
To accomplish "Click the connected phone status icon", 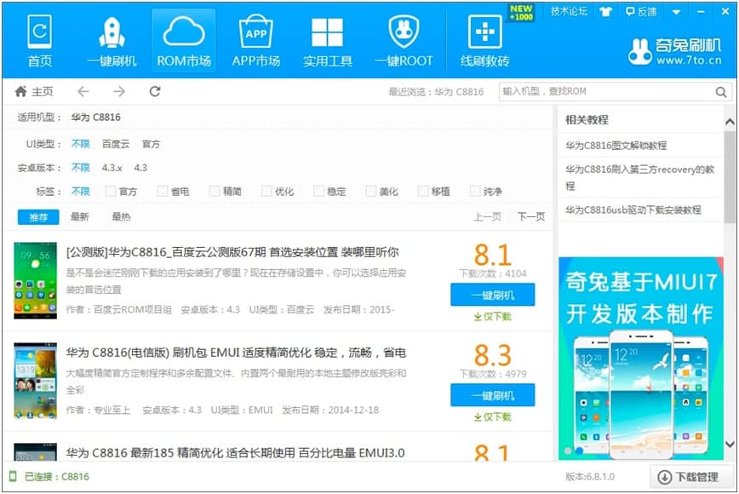I will point(13,476).
